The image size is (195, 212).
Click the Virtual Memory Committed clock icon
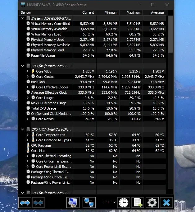[28, 23]
